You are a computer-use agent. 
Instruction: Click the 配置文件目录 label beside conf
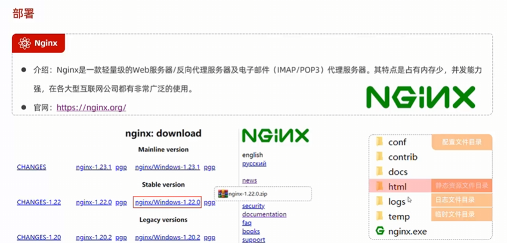point(462,142)
